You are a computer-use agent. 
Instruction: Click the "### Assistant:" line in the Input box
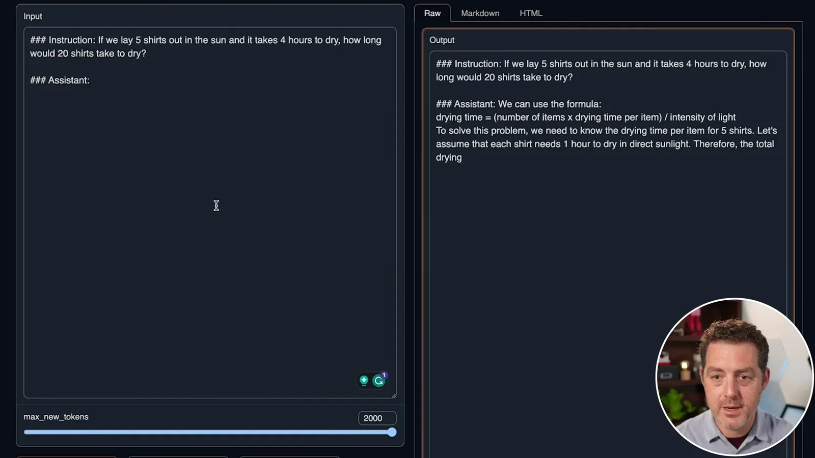(60, 80)
